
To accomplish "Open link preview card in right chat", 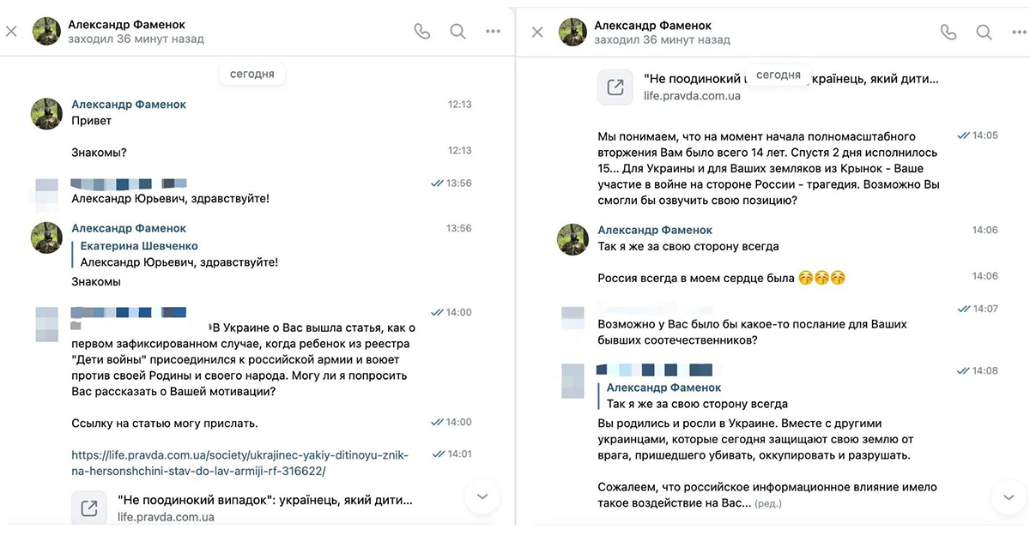I will 768,87.
